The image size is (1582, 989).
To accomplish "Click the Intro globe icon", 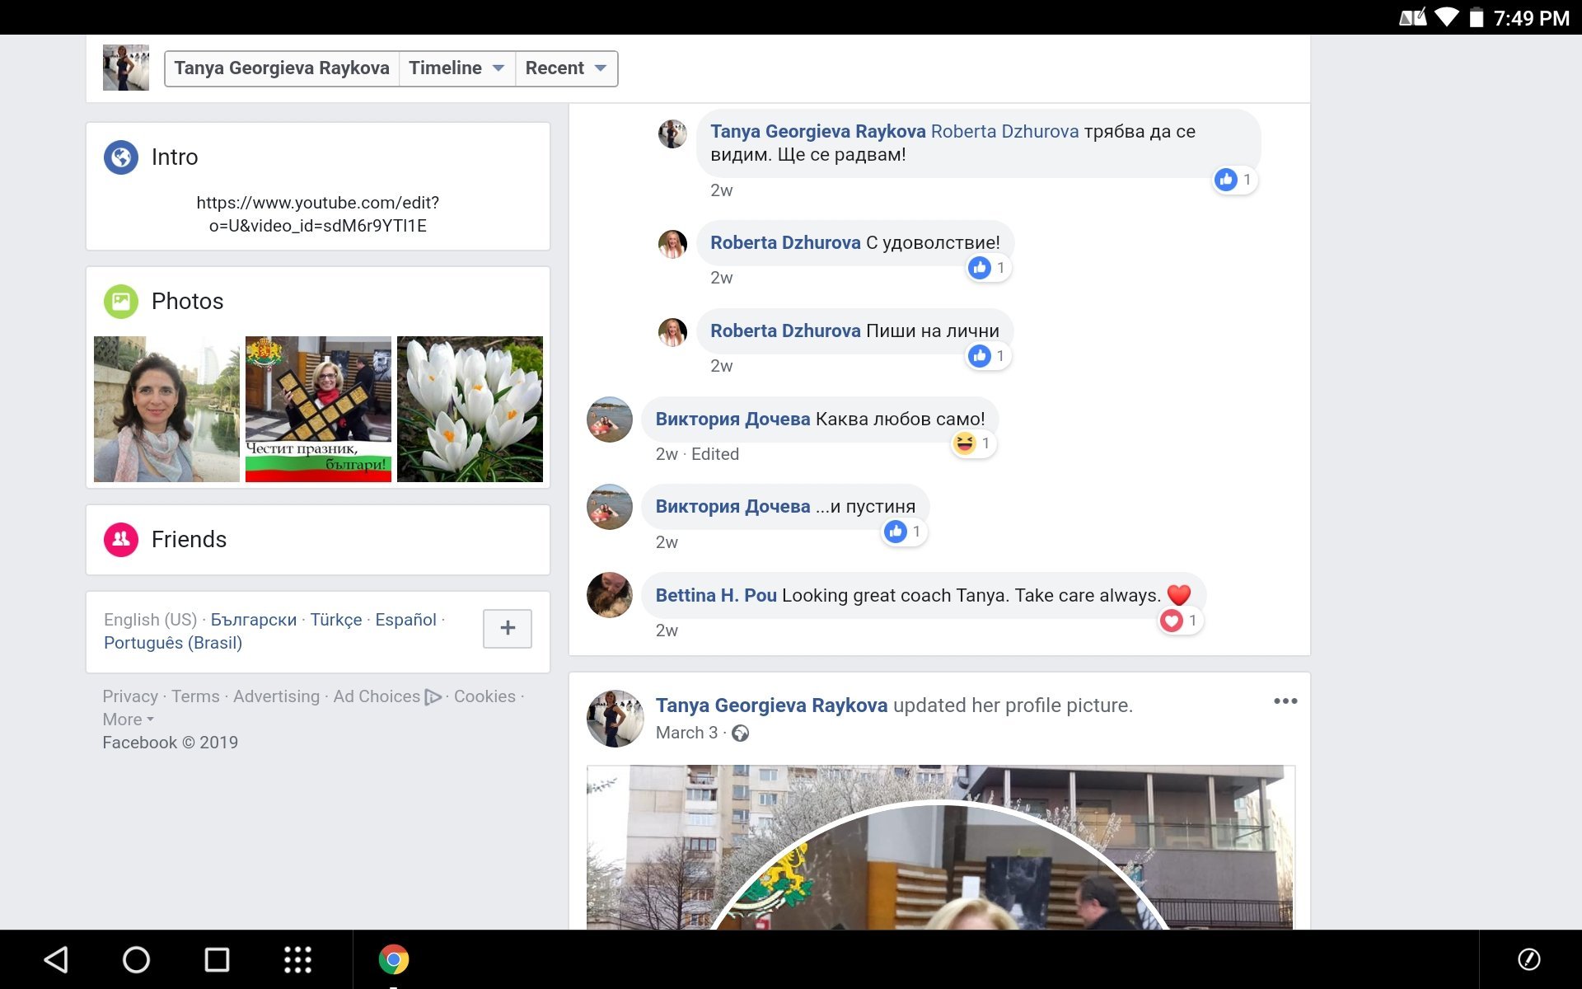I will point(120,157).
